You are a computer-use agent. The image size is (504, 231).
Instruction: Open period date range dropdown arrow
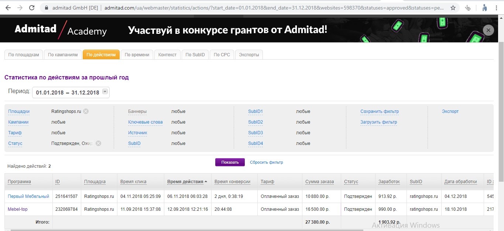coord(105,92)
